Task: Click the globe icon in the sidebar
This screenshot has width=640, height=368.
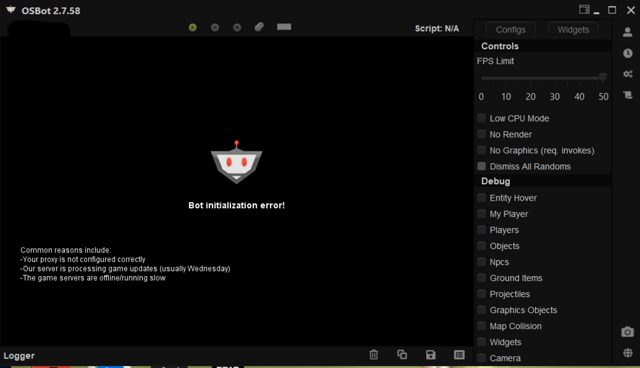Action: tap(628, 353)
